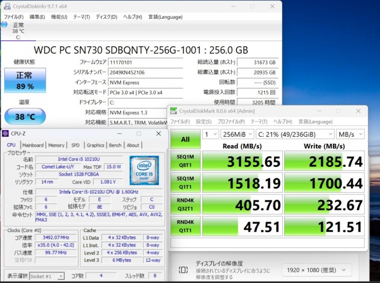Click the display resolution icon in Settings
The image size is (380, 283).
pyautogui.click(x=183, y=270)
